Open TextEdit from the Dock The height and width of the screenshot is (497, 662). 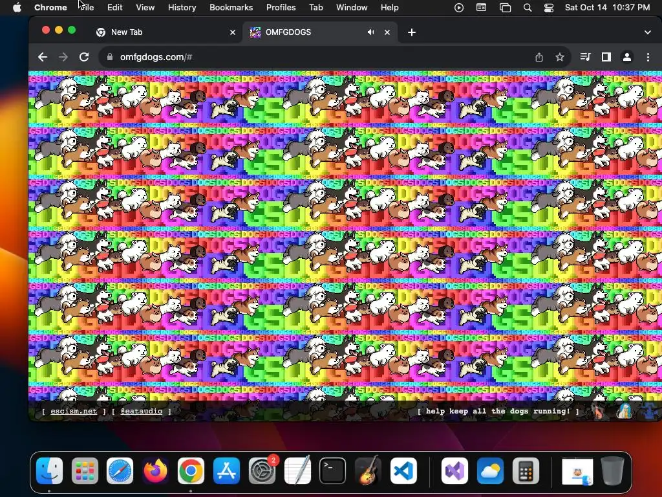297,471
